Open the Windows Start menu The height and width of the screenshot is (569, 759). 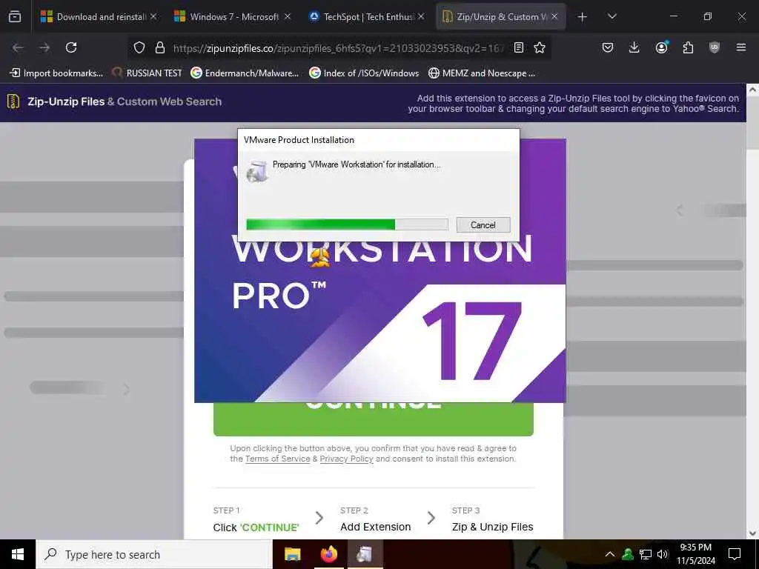(18, 554)
